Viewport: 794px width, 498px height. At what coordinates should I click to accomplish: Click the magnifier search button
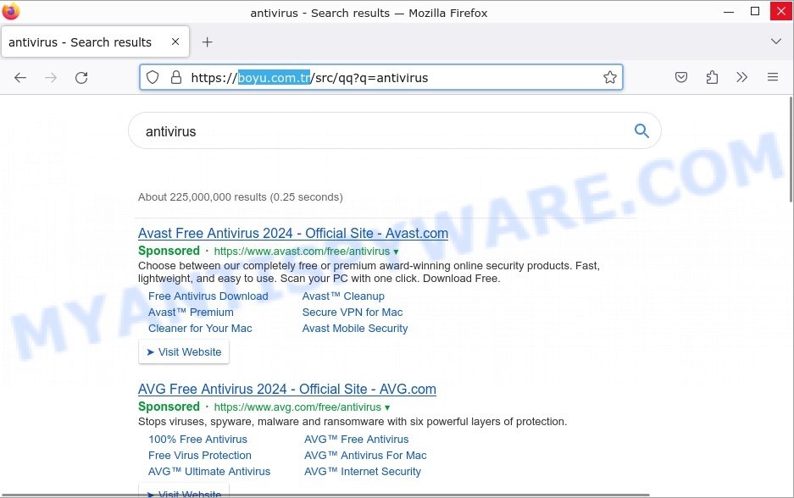641,130
